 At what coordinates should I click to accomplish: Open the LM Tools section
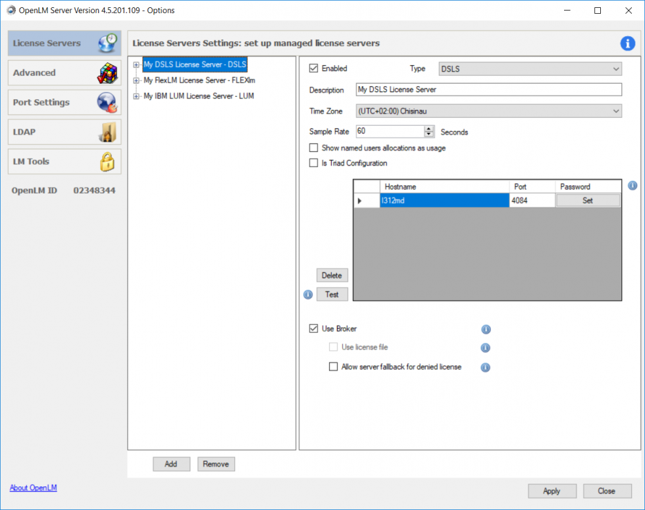(64, 162)
